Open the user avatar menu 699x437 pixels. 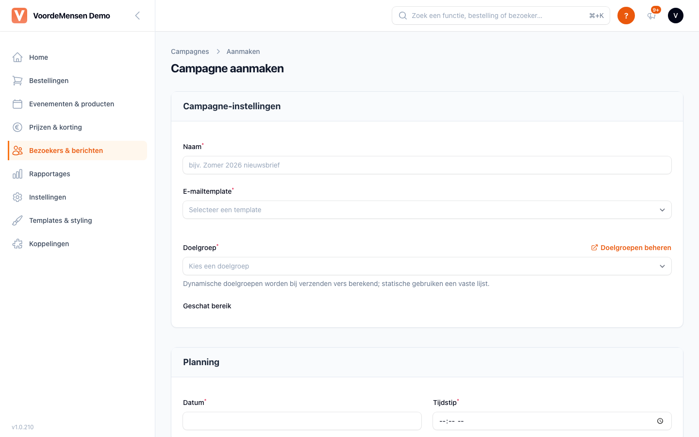[676, 16]
